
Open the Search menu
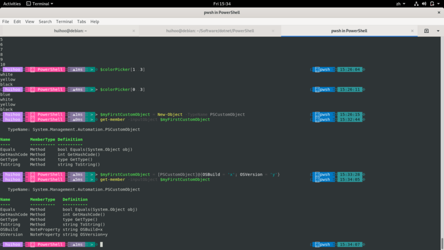click(x=45, y=22)
